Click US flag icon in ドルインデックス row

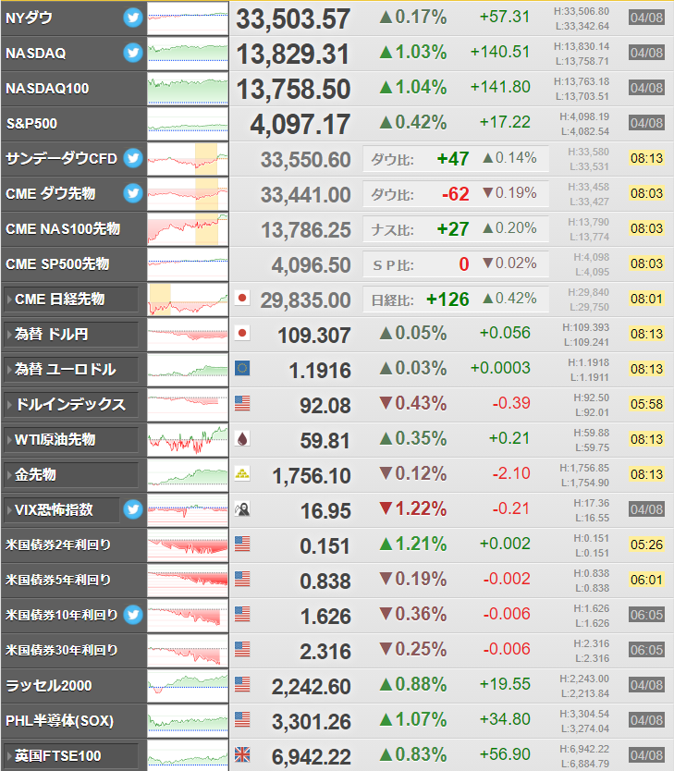click(x=242, y=403)
